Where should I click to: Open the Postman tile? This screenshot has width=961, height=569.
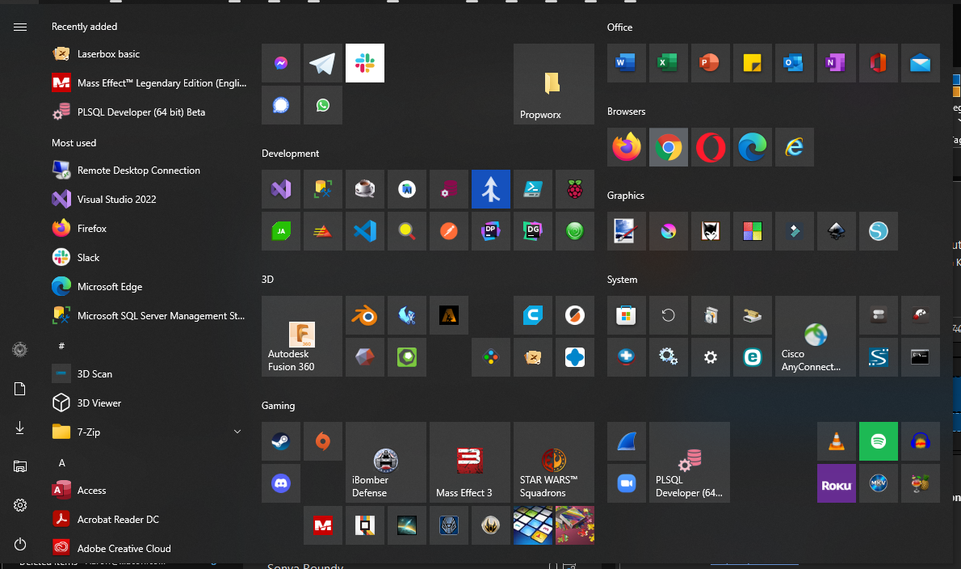click(449, 231)
